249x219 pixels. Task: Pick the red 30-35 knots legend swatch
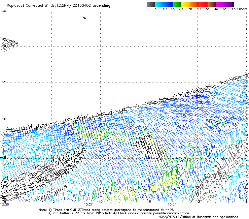pyautogui.click(x=203, y=4)
